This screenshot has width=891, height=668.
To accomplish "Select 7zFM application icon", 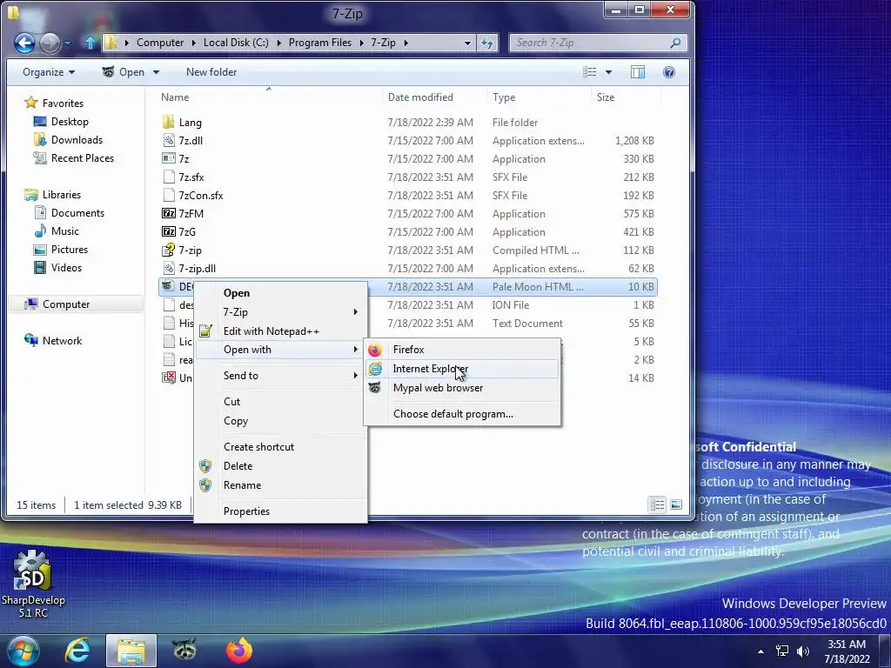I will pos(169,214).
